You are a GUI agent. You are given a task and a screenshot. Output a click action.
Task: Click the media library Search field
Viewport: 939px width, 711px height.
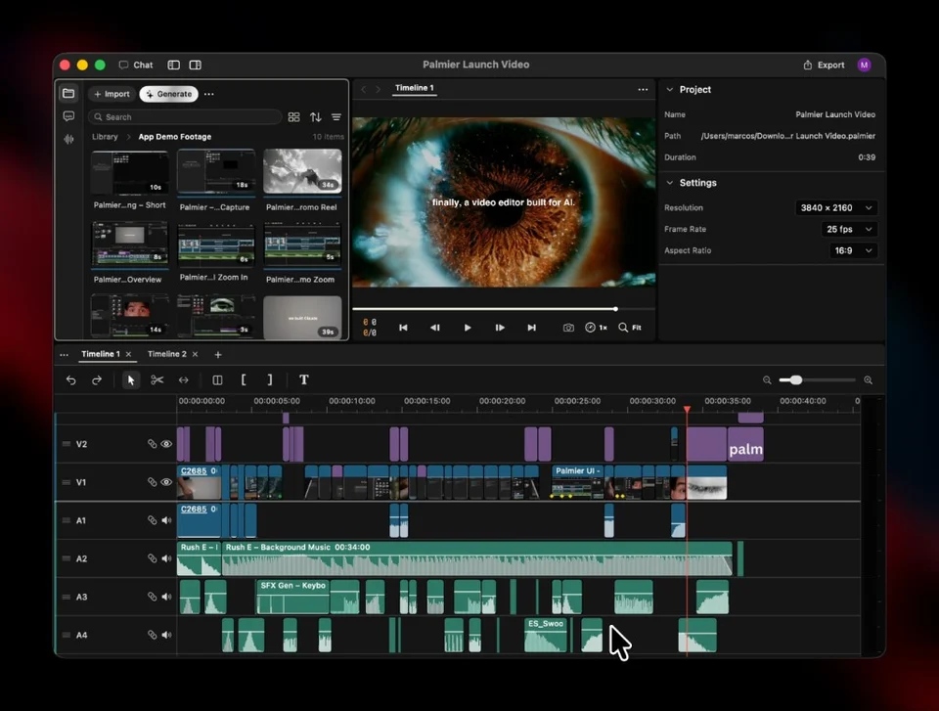(185, 116)
